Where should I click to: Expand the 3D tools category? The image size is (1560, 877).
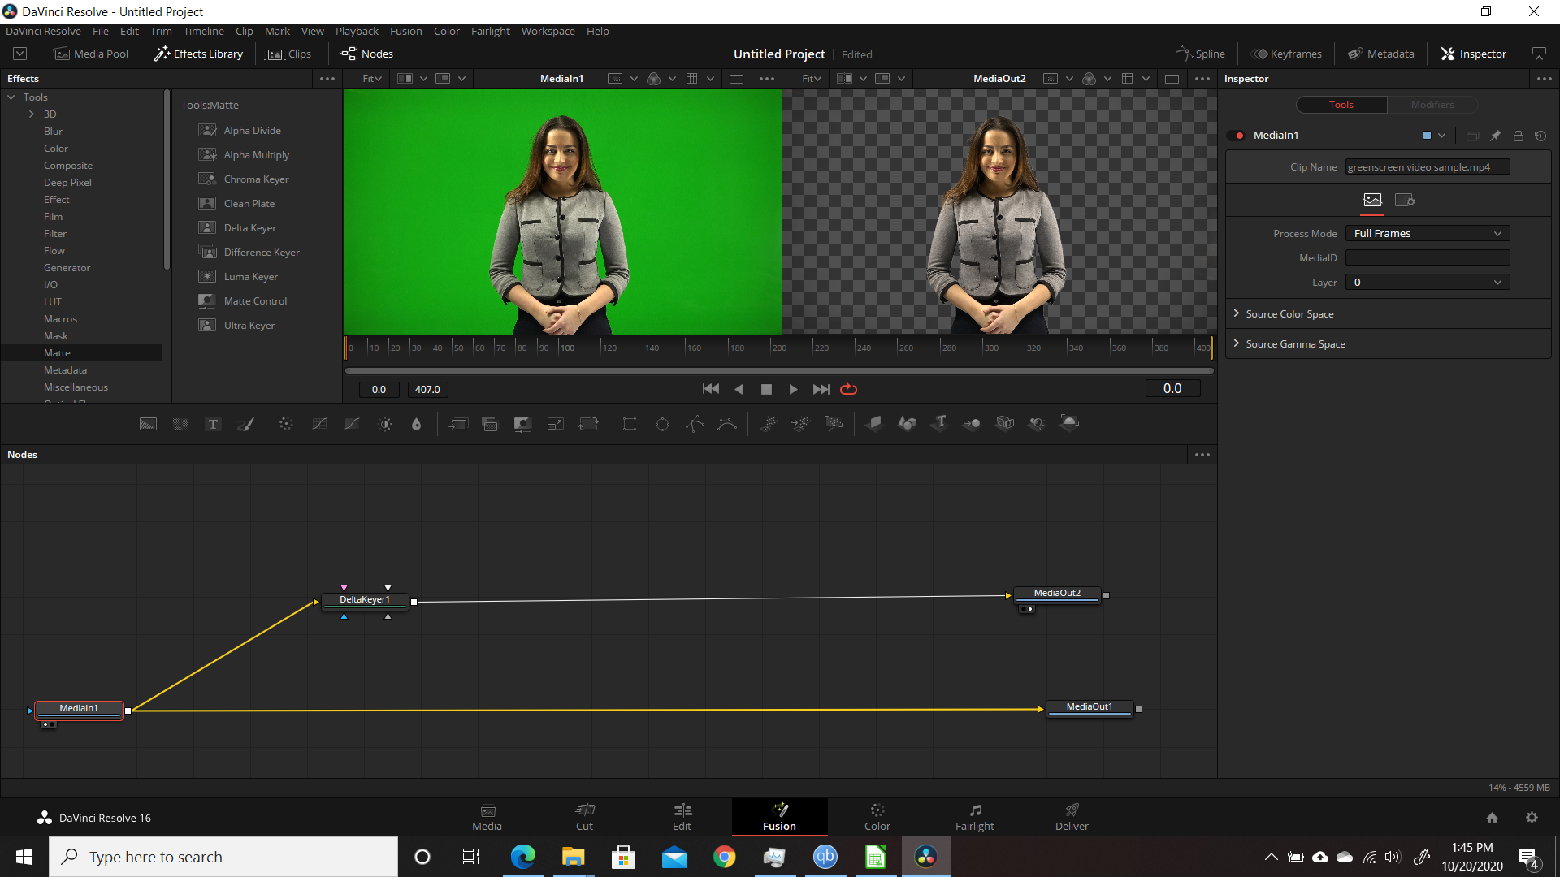pyautogui.click(x=32, y=114)
